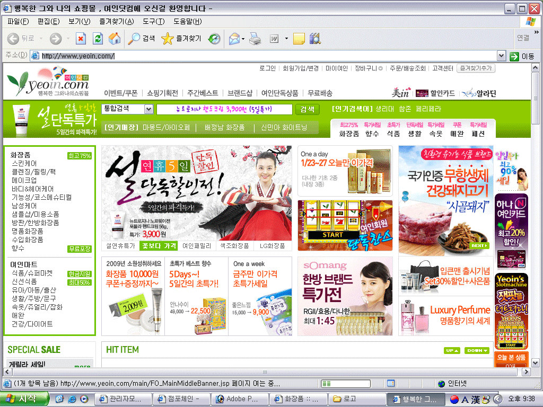This screenshot has height=407, width=543.
Task: Open 향수 perfume category tab
Action: (372, 129)
